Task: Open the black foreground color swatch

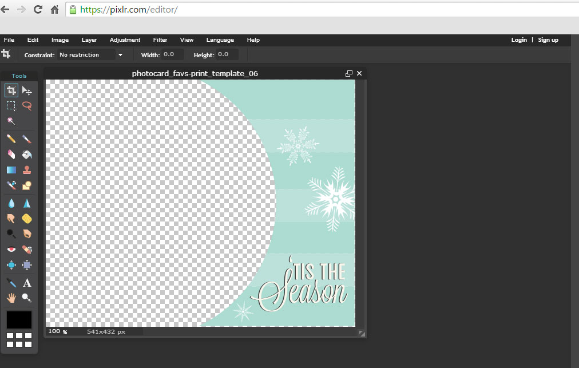Action: coord(19,320)
